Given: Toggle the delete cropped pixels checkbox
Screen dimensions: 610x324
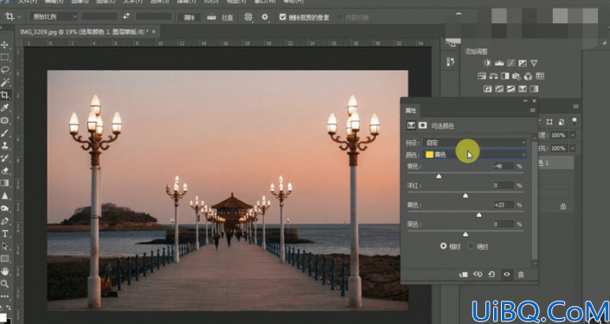Looking at the screenshot, I should tap(283, 17).
